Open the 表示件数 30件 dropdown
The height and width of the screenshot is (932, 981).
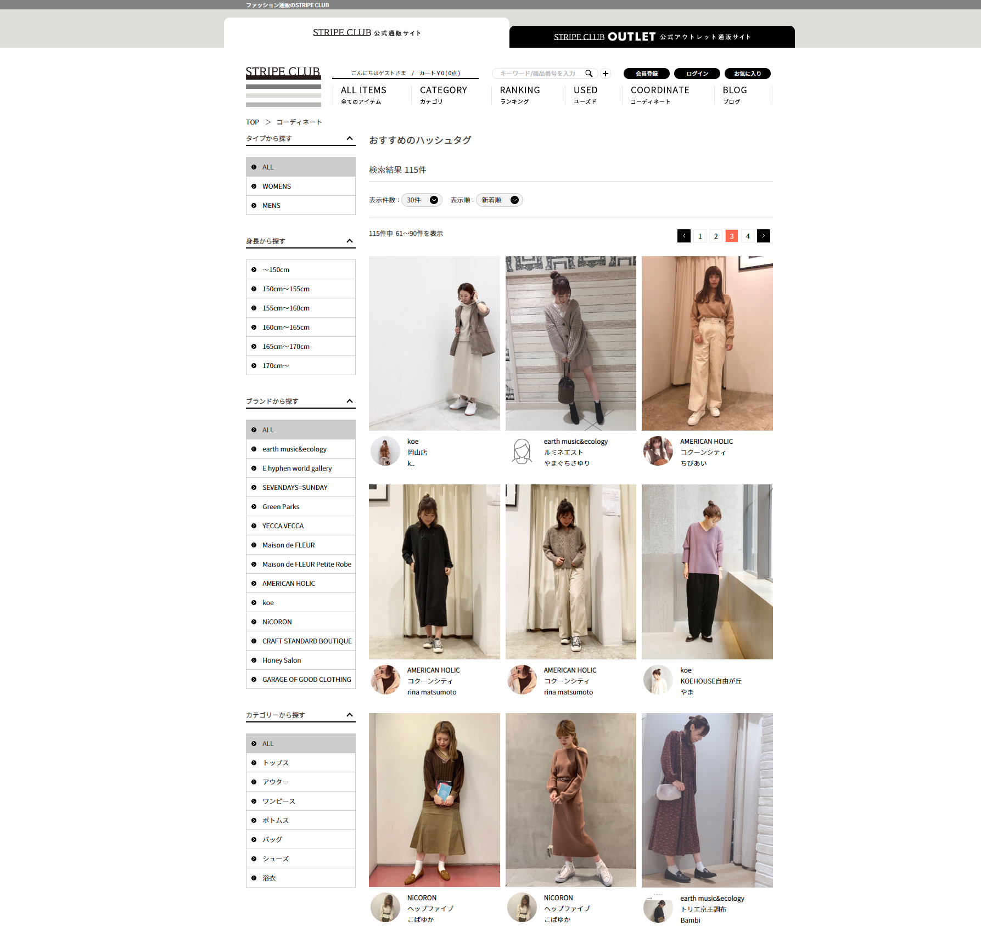[422, 200]
